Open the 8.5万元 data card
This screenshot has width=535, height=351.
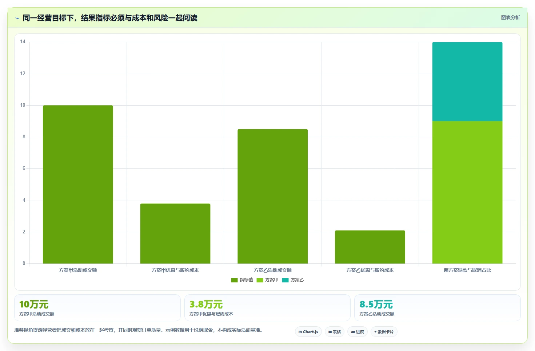[438, 308]
